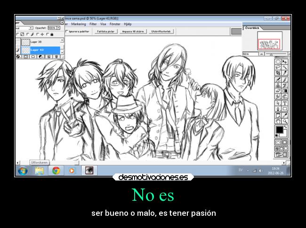306x228 pixels.
Task: Select the Eyedropper tool
Action: (285, 115)
